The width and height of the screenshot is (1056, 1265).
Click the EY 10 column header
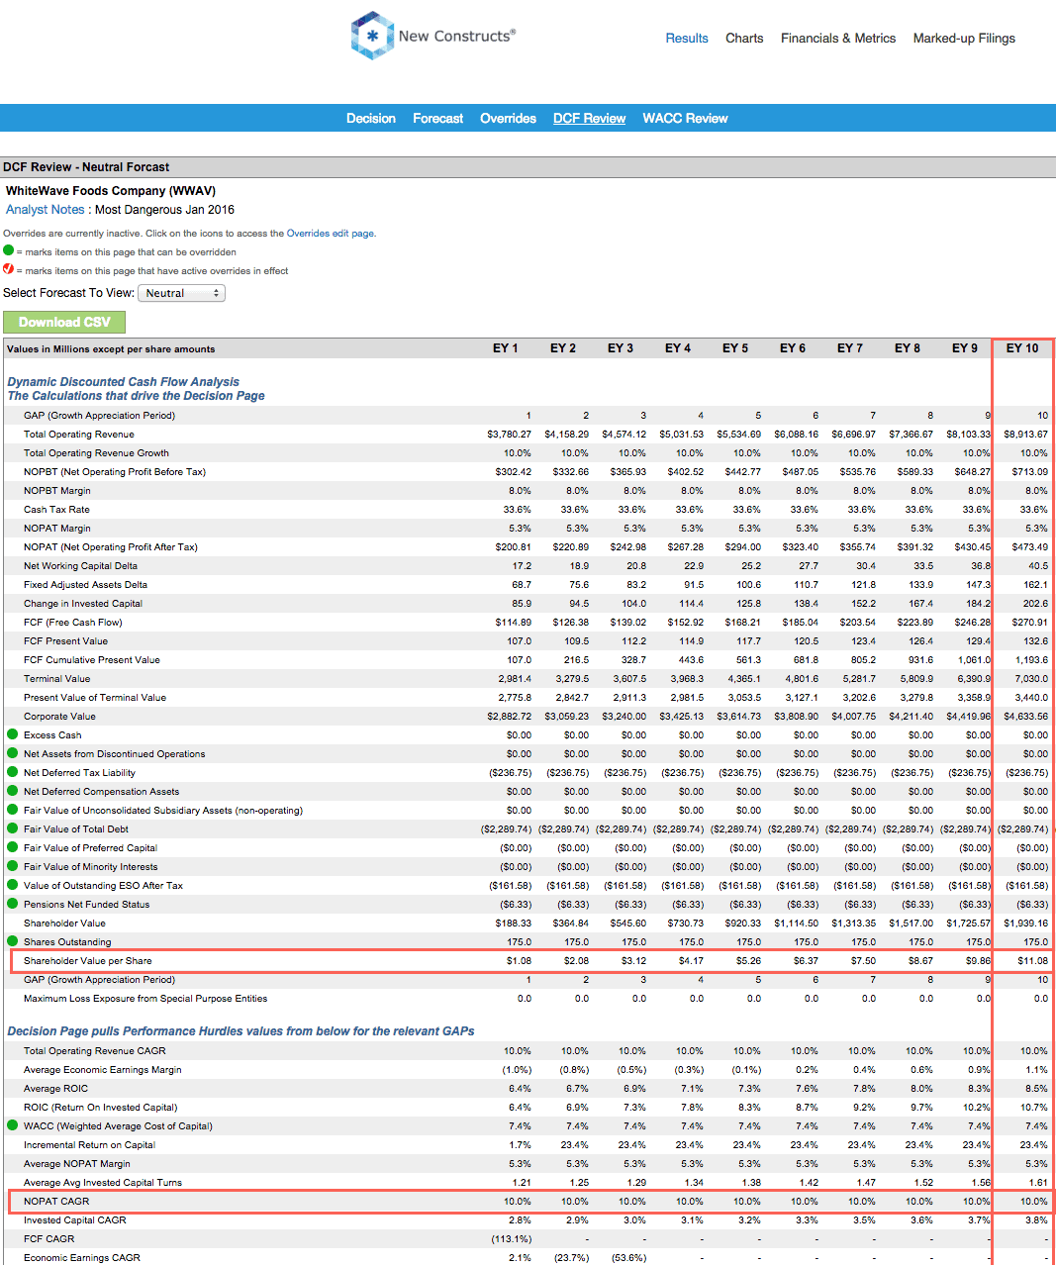pos(1022,348)
